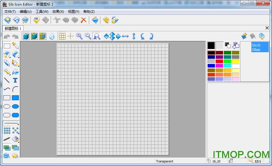Select the 32x32 32bpp image format
The width and height of the screenshot is (272, 166).
260,47
